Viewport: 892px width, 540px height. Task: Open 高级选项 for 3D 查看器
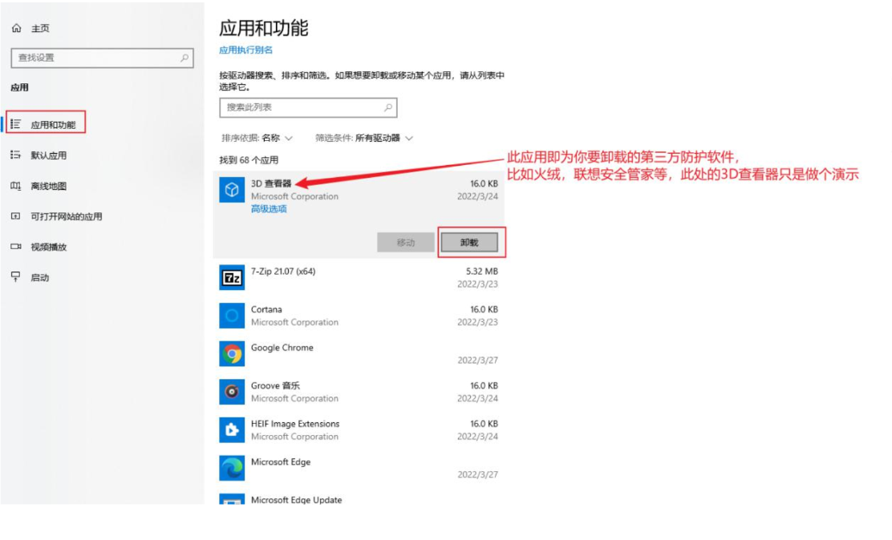[269, 208]
